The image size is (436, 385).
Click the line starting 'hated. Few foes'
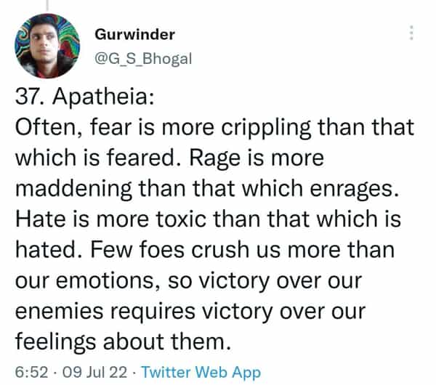point(203,251)
